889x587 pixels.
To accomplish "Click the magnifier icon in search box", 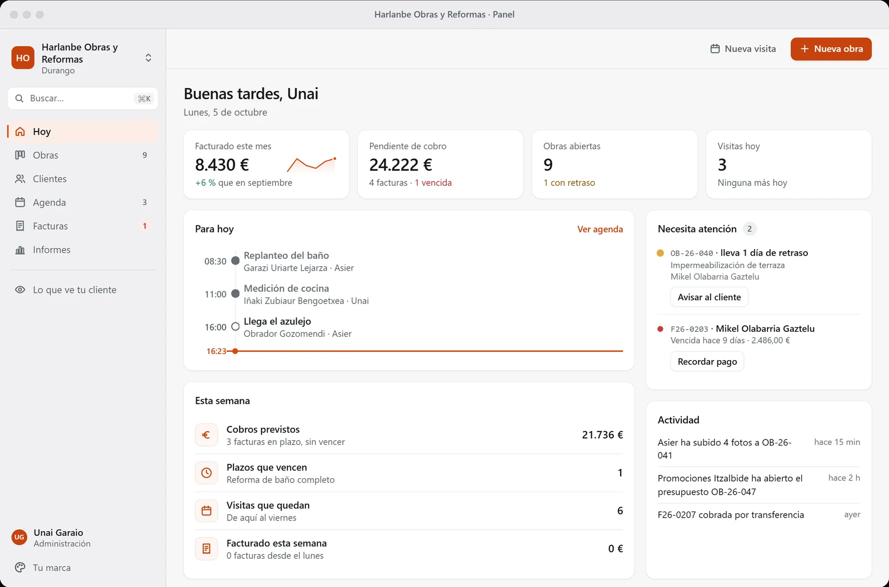I will (19, 98).
